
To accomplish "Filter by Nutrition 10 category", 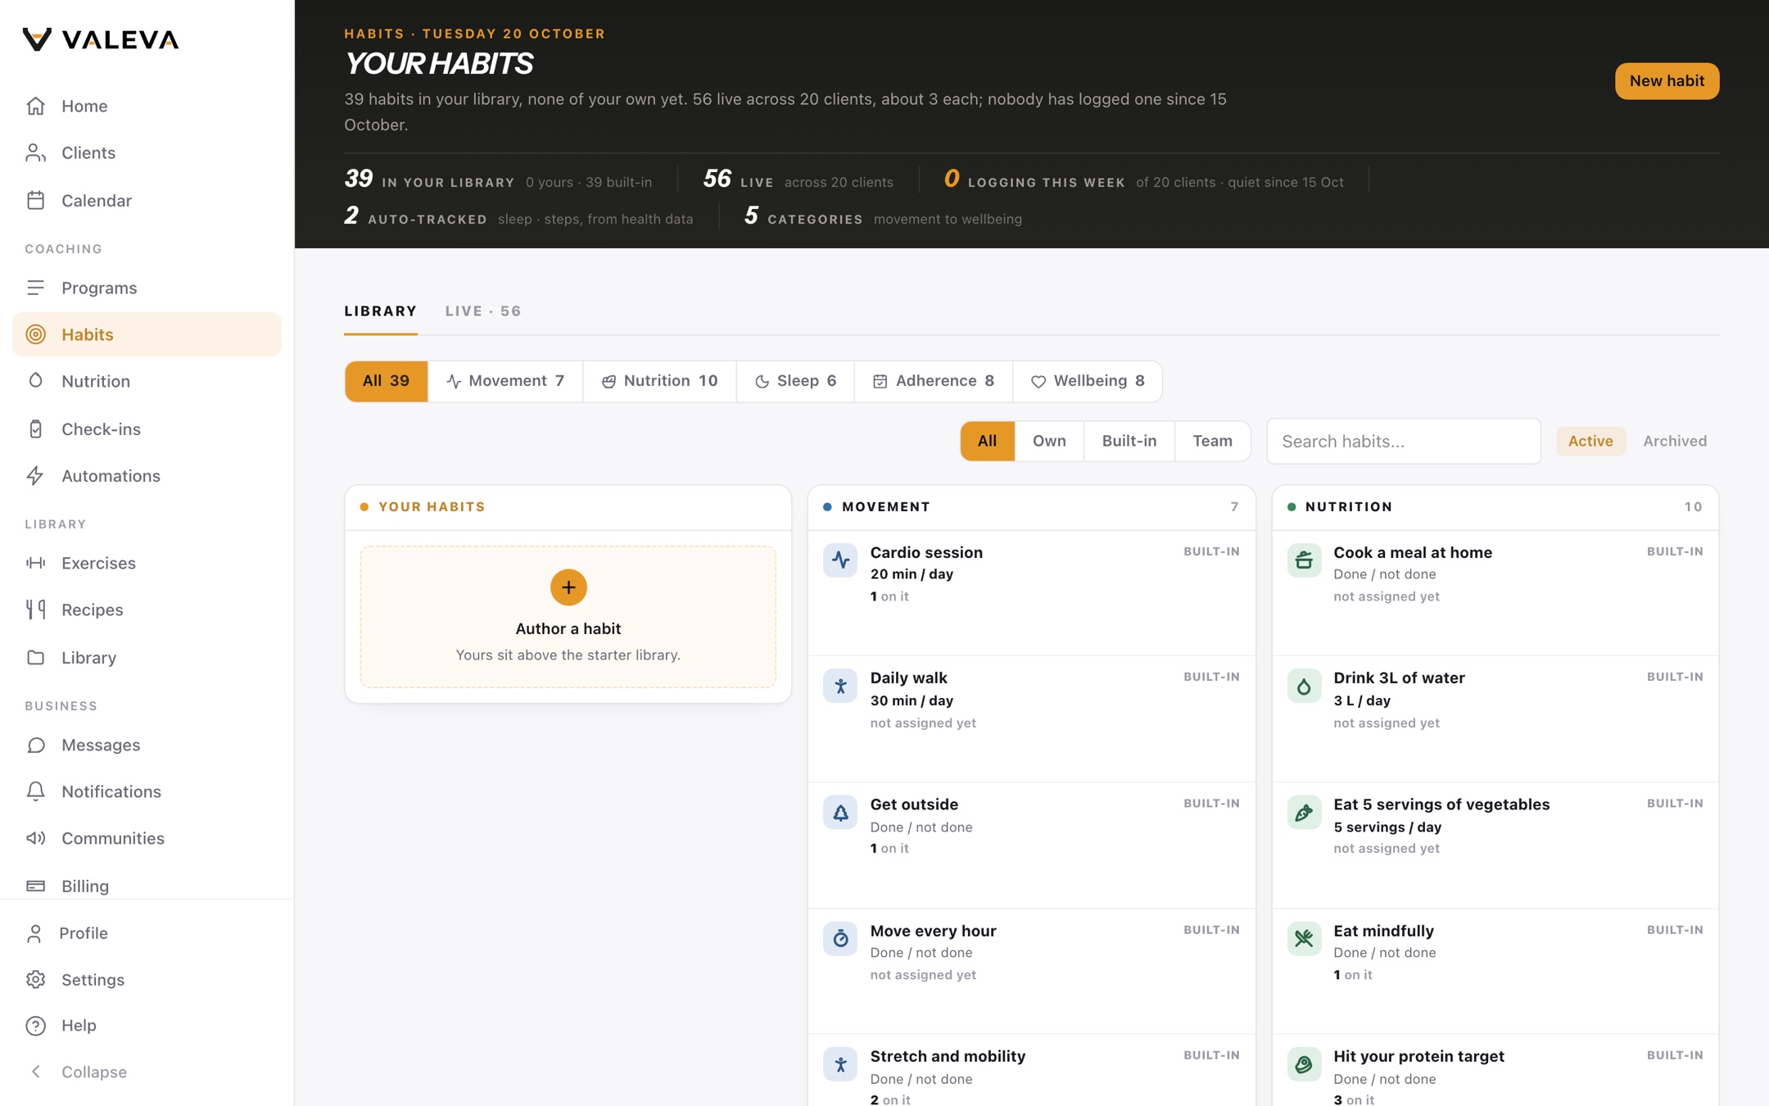I will click(659, 381).
